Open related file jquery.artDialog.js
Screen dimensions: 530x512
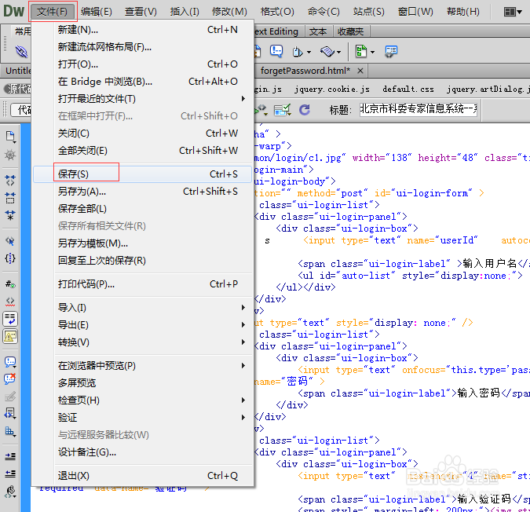tap(488, 90)
